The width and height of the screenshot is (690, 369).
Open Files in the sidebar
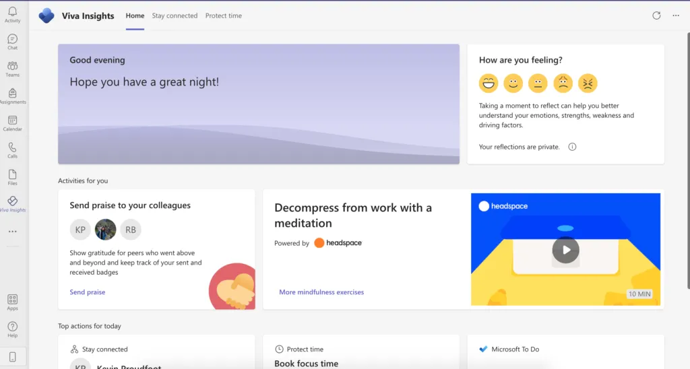click(12, 177)
